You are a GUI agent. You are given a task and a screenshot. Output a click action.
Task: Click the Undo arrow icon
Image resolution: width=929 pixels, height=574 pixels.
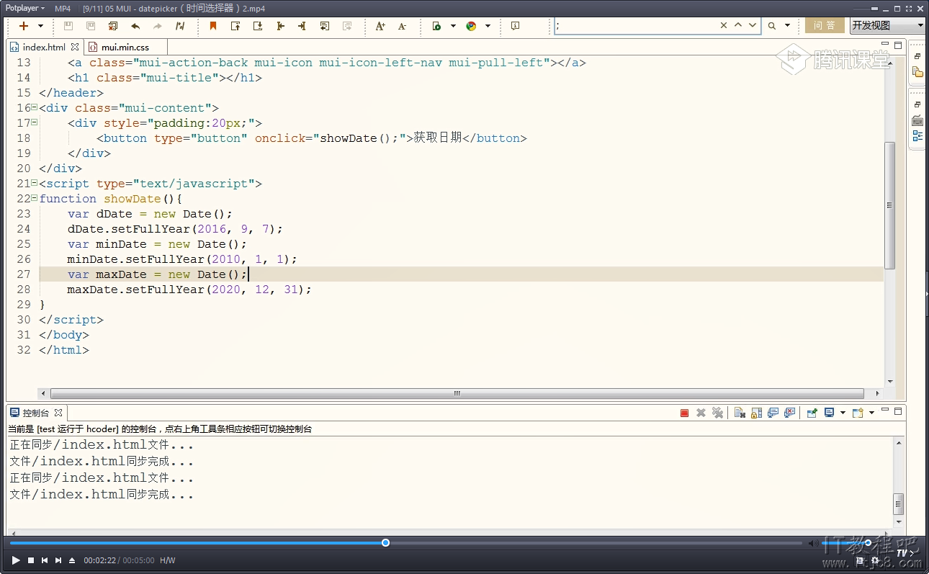(135, 26)
